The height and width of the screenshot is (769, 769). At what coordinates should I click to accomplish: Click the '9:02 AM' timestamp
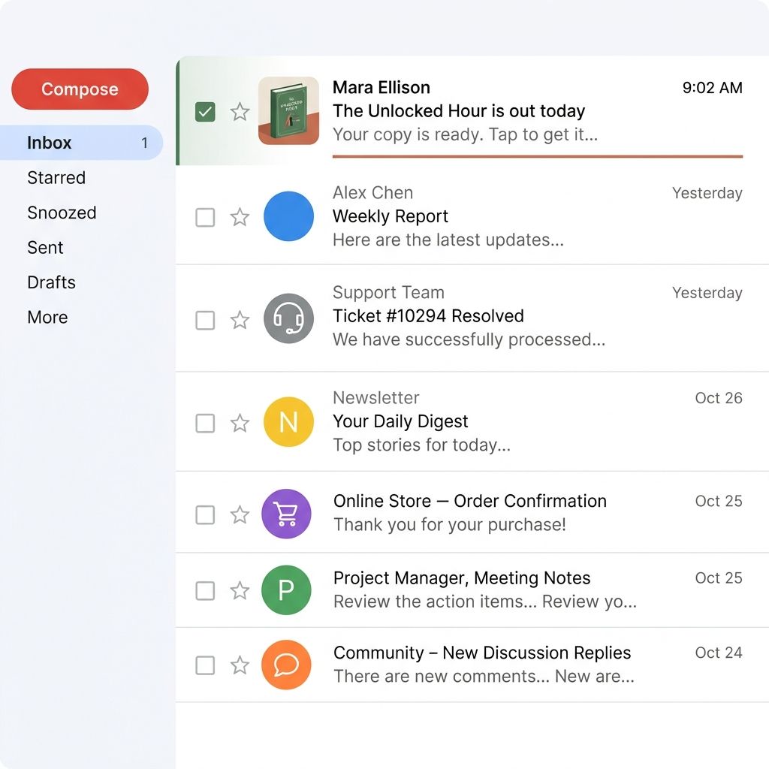coord(712,88)
